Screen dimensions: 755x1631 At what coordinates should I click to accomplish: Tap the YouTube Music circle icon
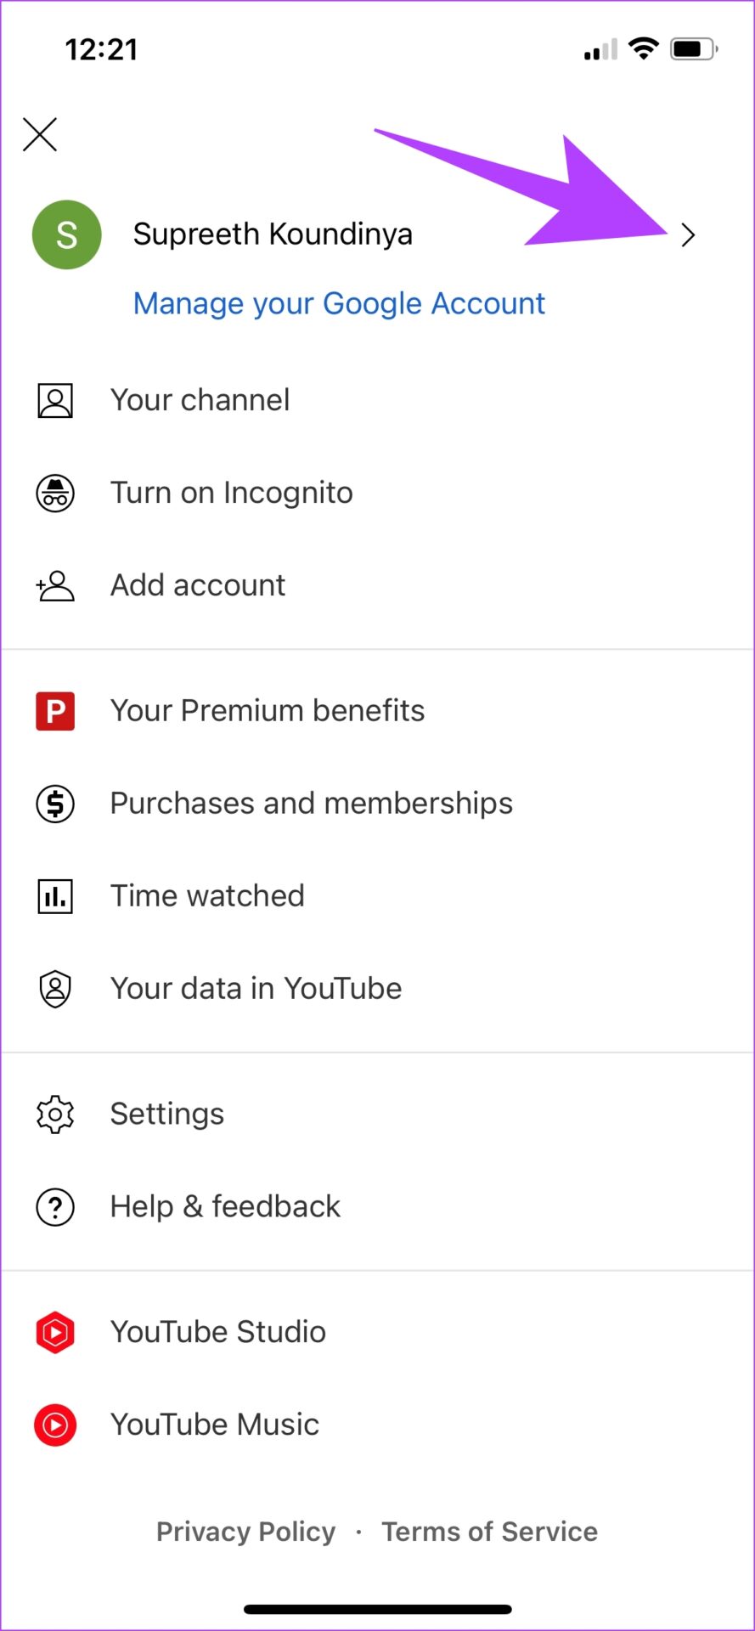55,1425
